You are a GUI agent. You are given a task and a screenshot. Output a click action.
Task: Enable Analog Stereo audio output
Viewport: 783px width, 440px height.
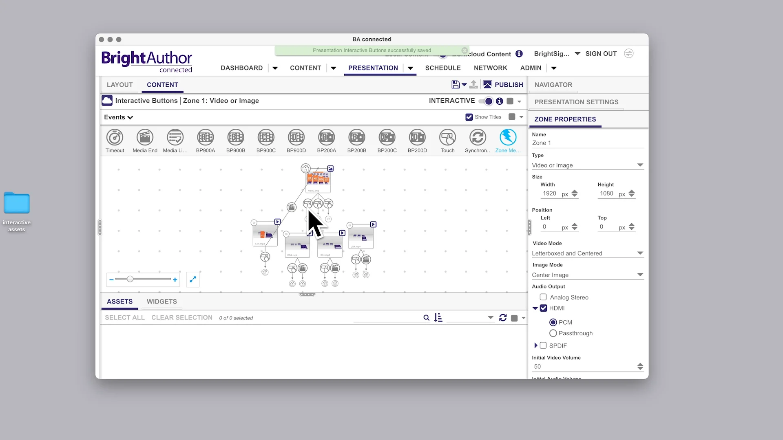[x=543, y=297]
